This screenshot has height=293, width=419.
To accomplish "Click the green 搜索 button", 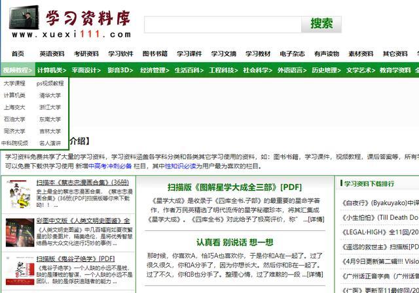I will point(321,24).
